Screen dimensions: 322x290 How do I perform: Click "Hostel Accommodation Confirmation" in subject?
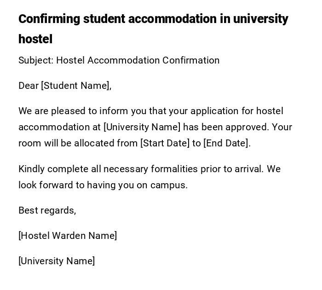(x=138, y=60)
